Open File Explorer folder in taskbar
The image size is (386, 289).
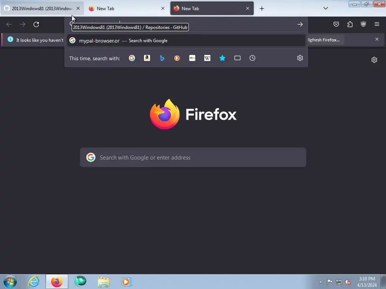(104, 281)
